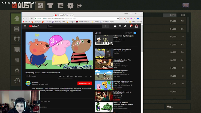Viewport: 201px width, 113px height.
Task: Go back in the Chrome browser
Action: tap(24, 19)
